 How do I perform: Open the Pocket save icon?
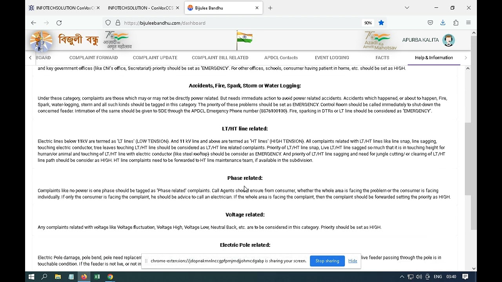(x=430, y=23)
